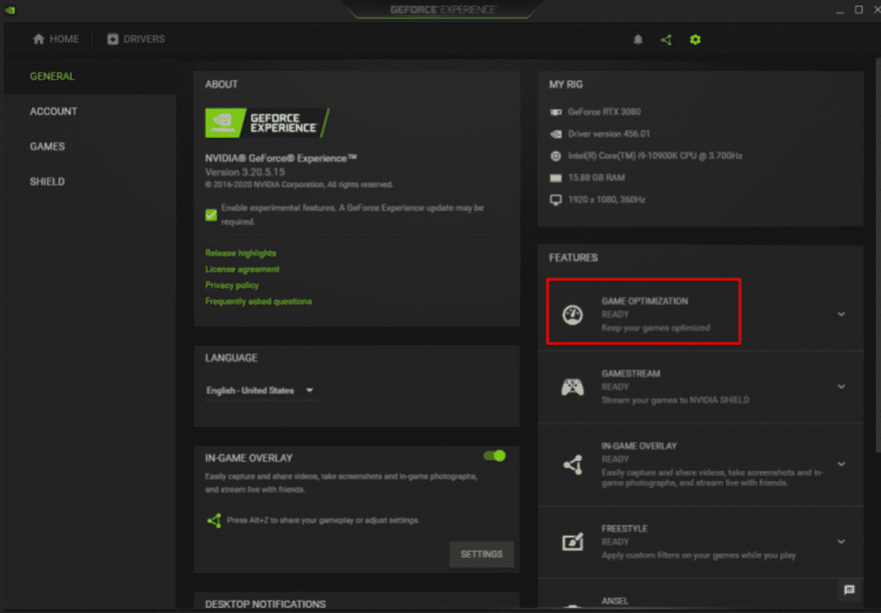Expand the Freestyle feature chevron
This screenshot has height=613, width=881.
(x=841, y=542)
